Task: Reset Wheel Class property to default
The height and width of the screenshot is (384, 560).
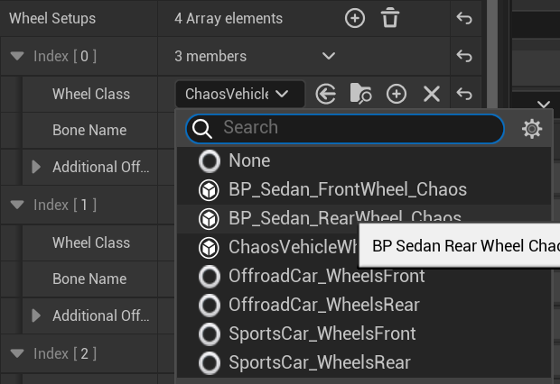Action: [463, 94]
